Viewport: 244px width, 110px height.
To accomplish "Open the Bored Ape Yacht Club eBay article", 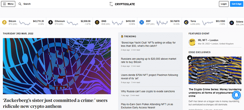I will (x=148, y=44).
